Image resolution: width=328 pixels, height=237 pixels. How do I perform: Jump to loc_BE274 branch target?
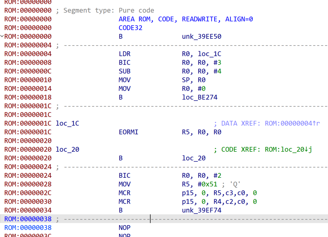[200, 97]
